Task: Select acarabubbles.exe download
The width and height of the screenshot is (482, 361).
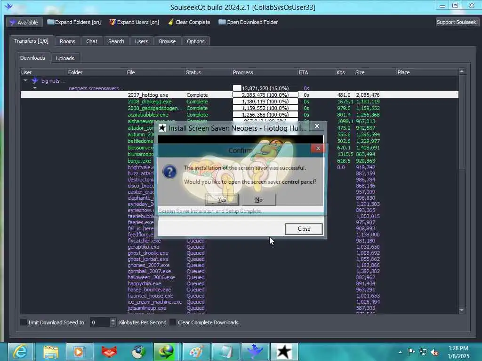Action: 148,115
